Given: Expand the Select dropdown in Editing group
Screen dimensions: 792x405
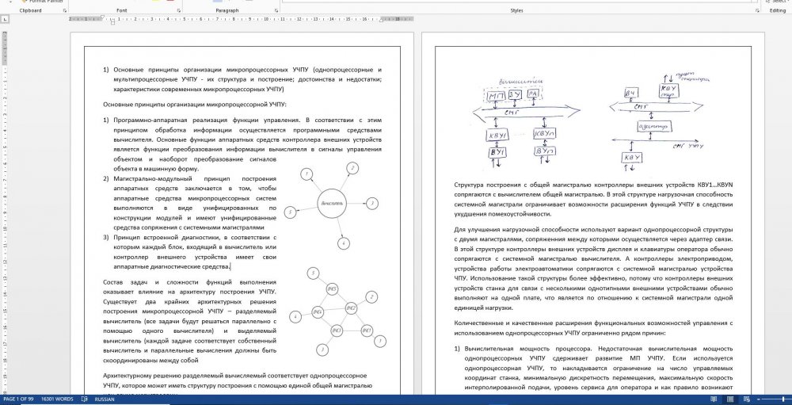Looking at the screenshot, I should coord(776,2).
